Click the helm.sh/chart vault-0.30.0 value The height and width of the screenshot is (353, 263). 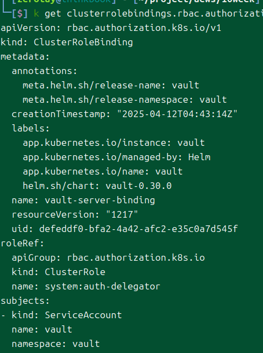point(139,186)
